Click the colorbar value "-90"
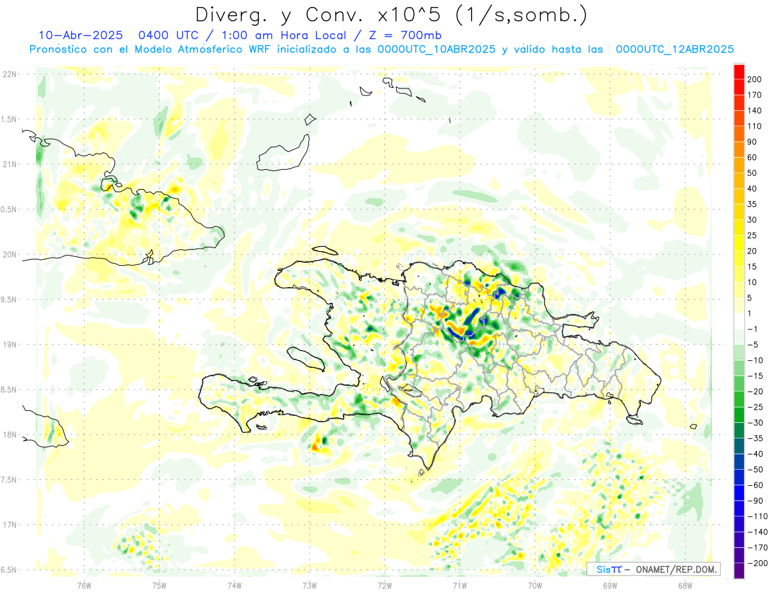This screenshot has height=594, width=769. (756, 501)
